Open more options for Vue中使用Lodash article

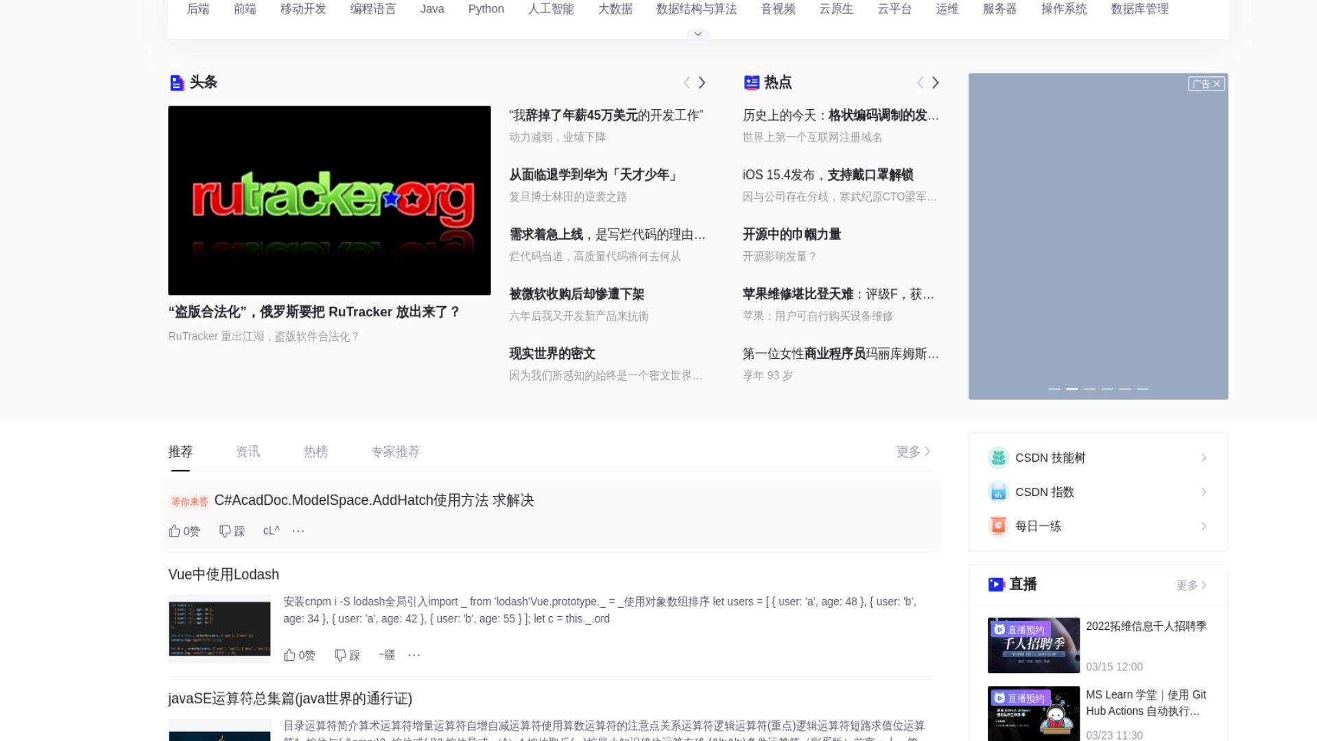414,655
